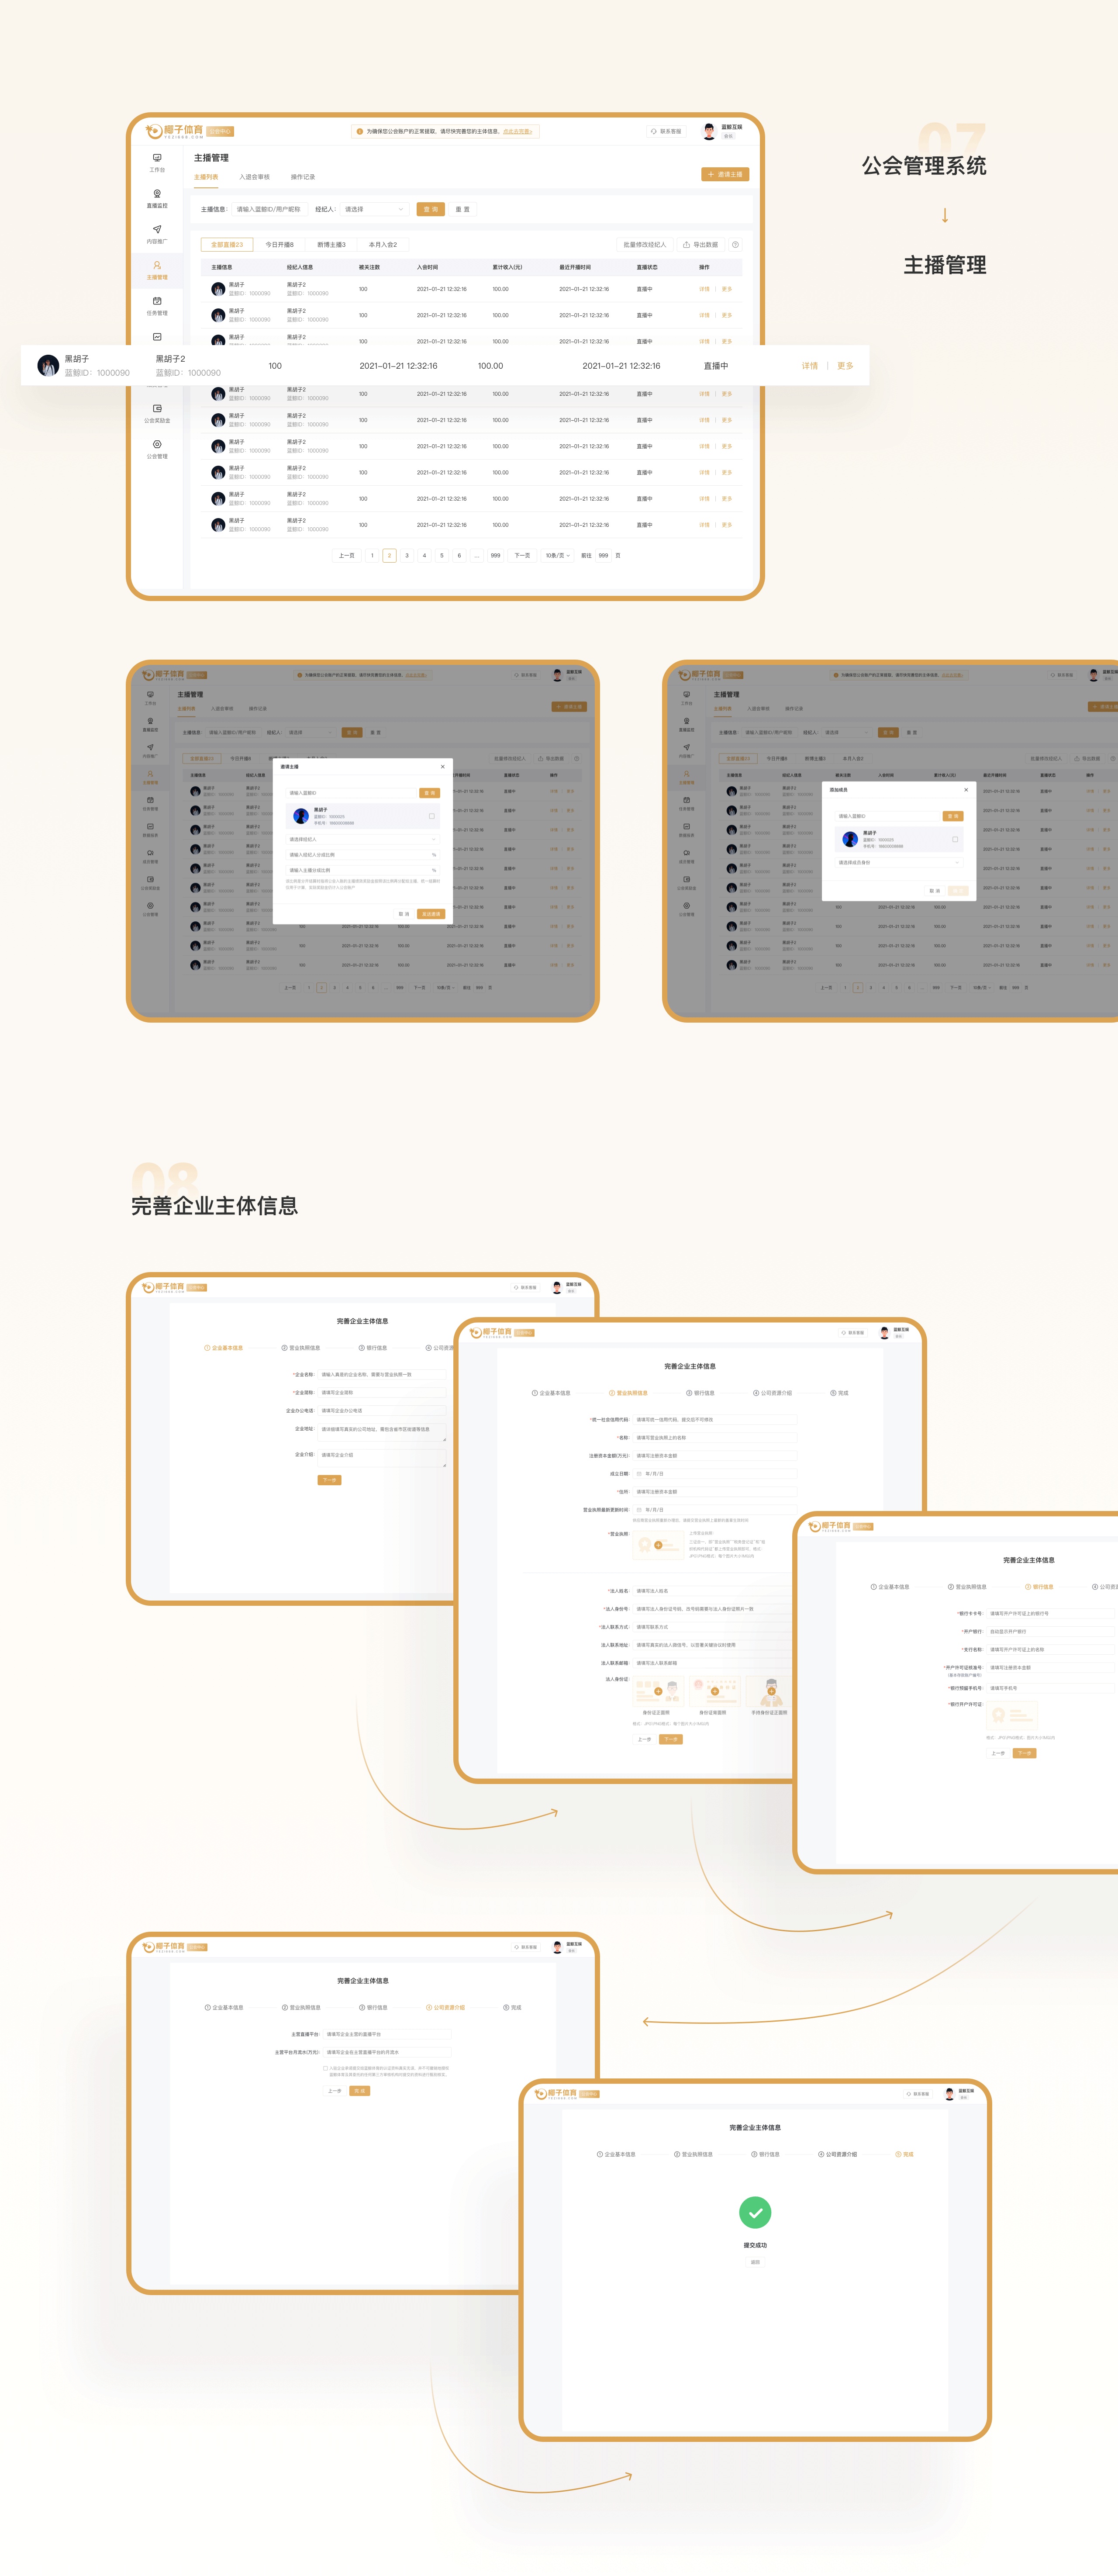This screenshot has width=1118, height=2576.
Task: Expand the 经纪人 请选择 dropdown in top filter
Action: click(374, 209)
